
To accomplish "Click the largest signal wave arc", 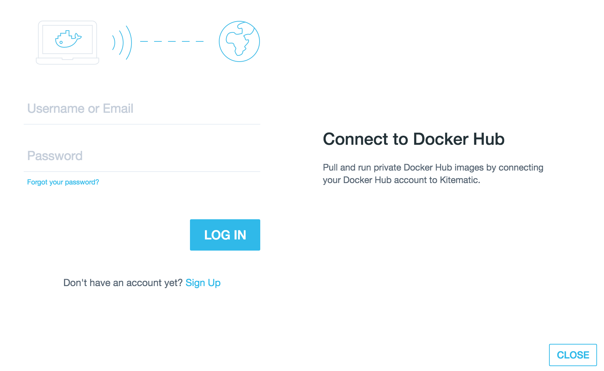I will 129,42.
